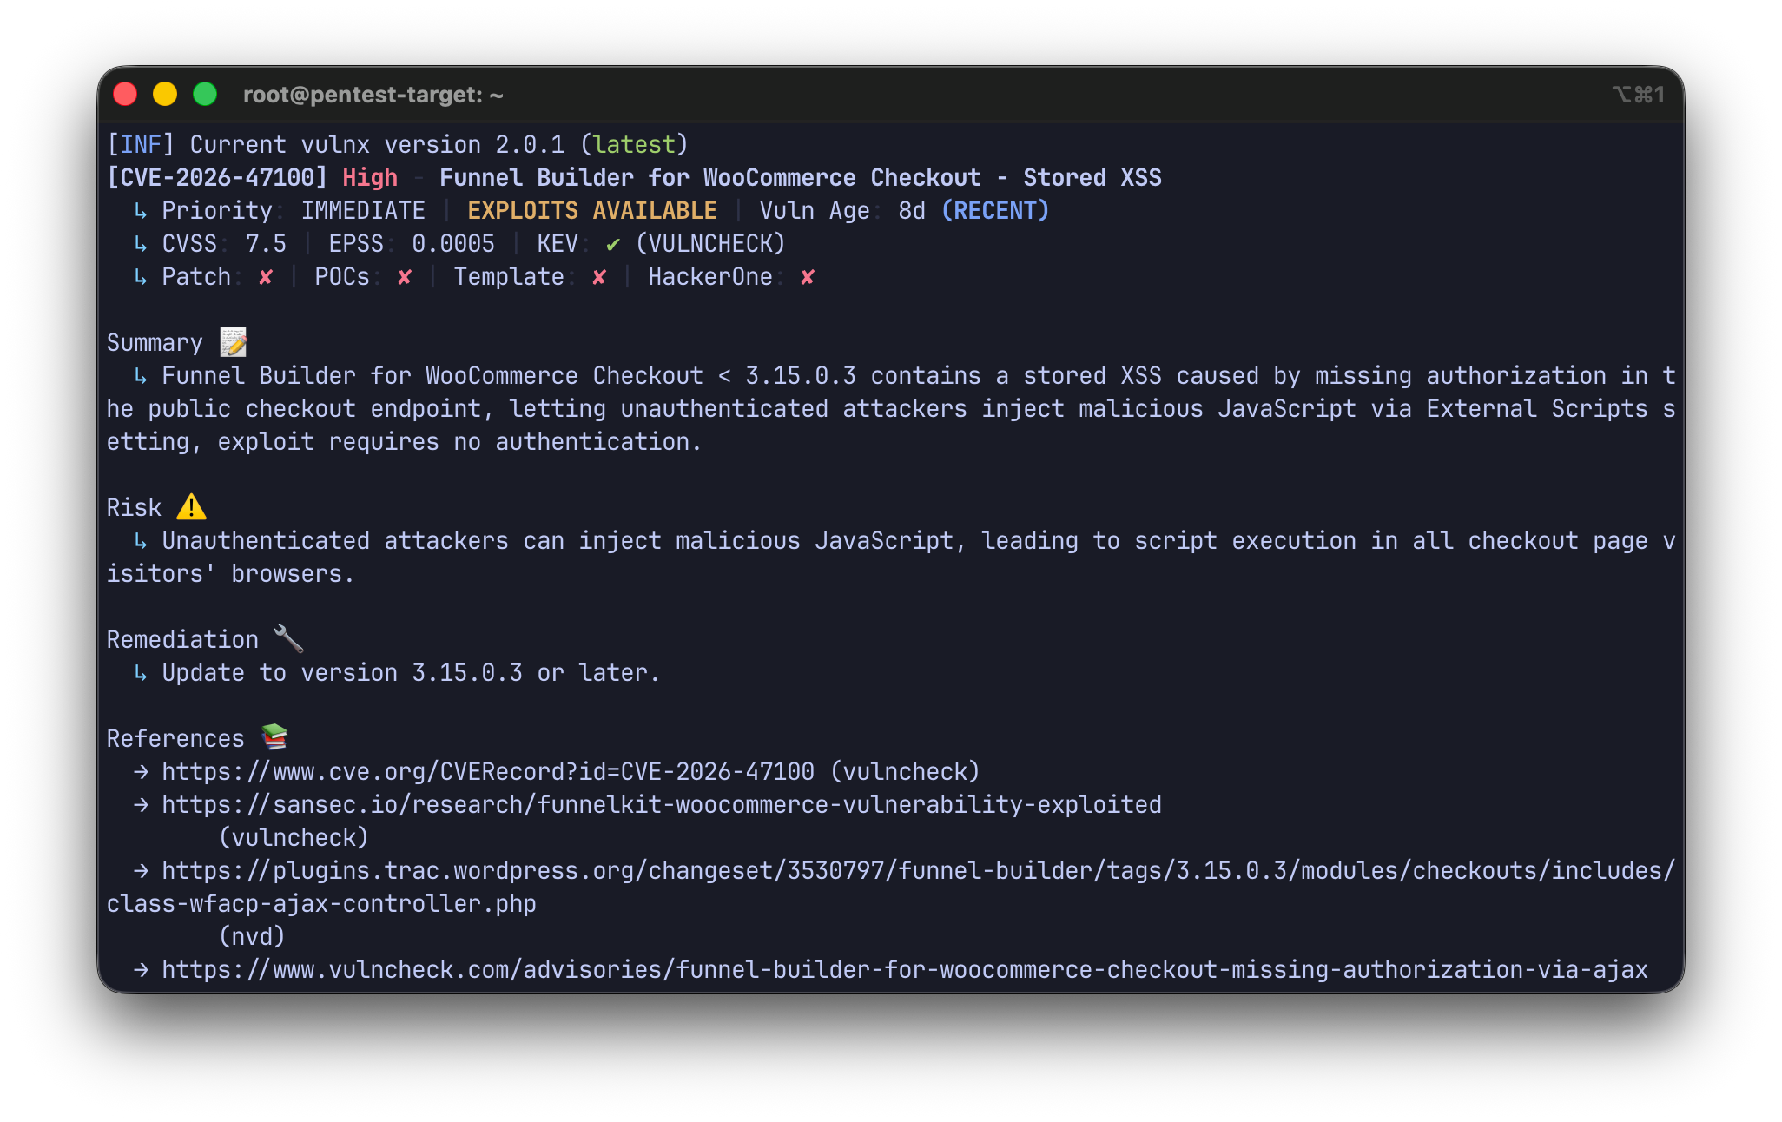The image size is (1782, 1122).
Task: Click the green "latest" version text
Action: pos(634,144)
